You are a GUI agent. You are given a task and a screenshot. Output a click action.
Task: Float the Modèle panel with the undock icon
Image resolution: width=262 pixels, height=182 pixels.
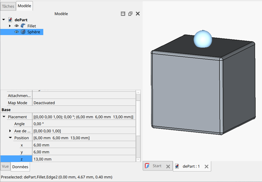130,14
